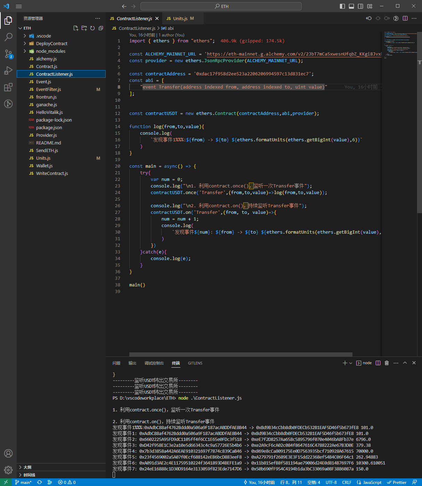Switch to the GITLENS panel tab
The image size is (422, 486).
(195, 363)
